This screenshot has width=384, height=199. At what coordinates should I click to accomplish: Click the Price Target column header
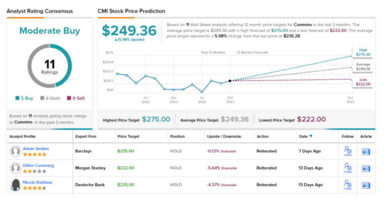click(x=128, y=136)
